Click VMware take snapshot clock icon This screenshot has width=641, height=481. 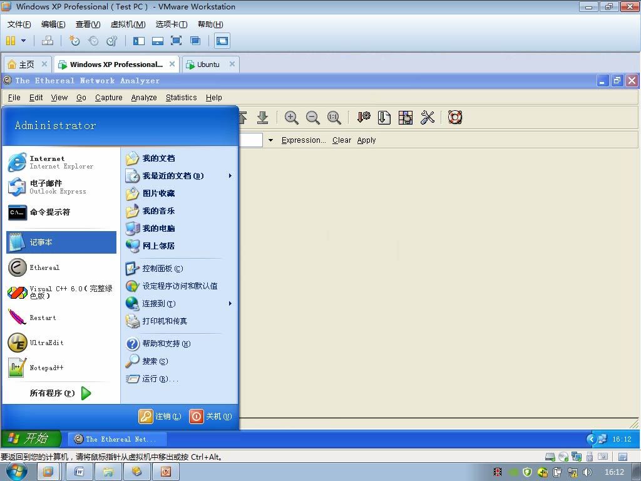tap(74, 41)
